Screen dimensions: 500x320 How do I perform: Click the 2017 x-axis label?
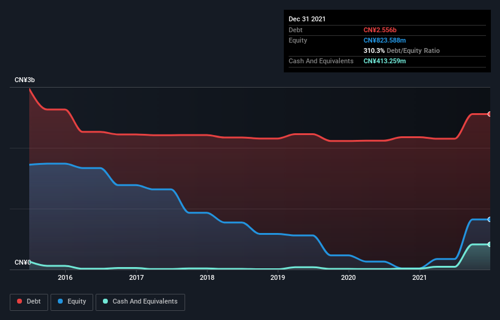(136, 277)
